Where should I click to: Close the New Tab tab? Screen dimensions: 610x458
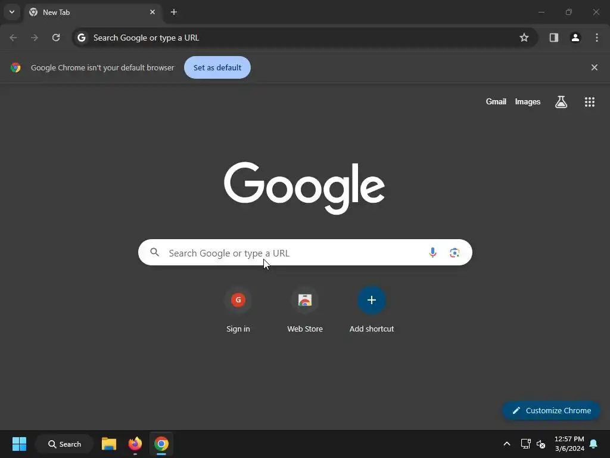pyautogui.click(x=152, y=12)
